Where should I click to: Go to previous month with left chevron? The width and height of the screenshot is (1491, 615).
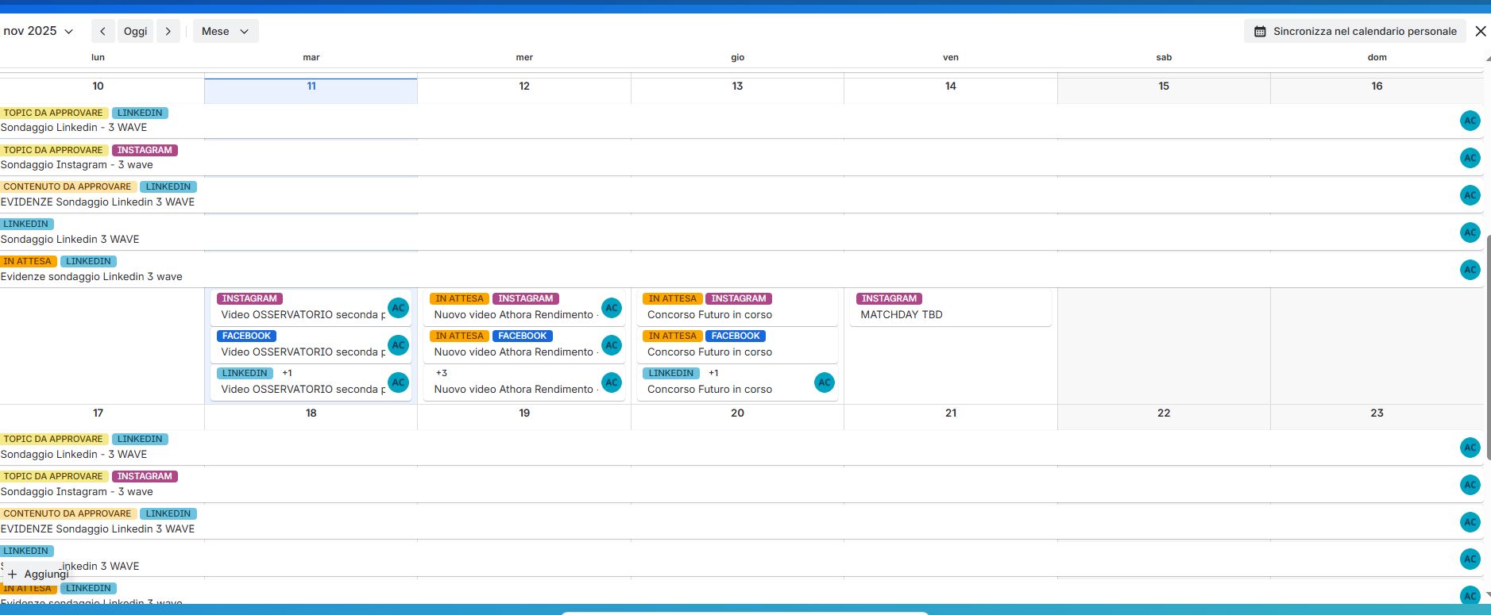pos(102,31)
